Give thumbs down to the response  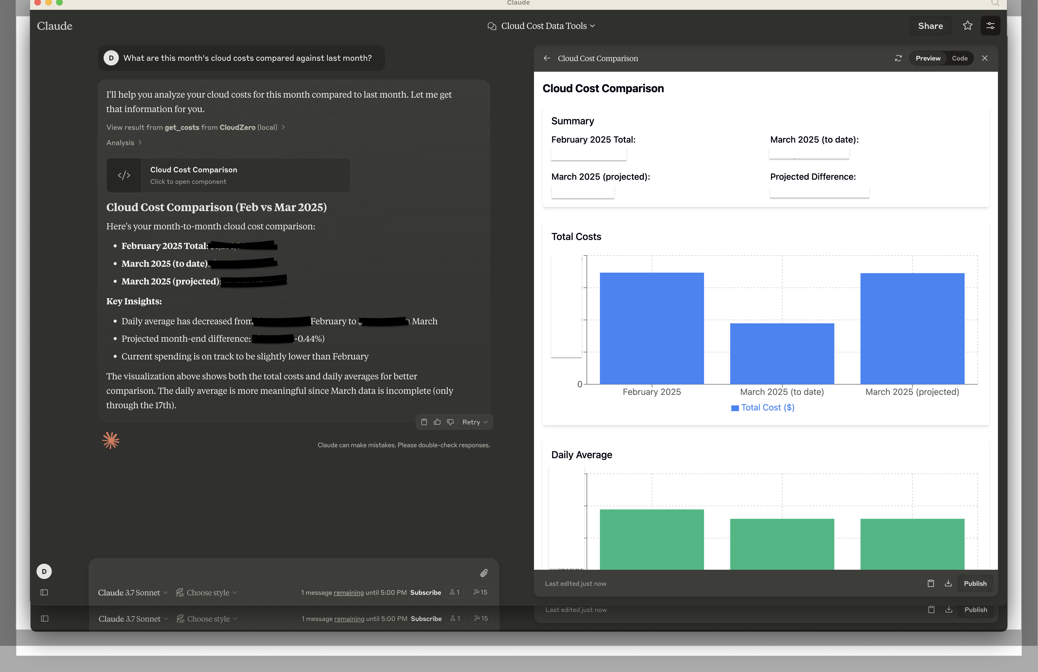click(450, 422)
